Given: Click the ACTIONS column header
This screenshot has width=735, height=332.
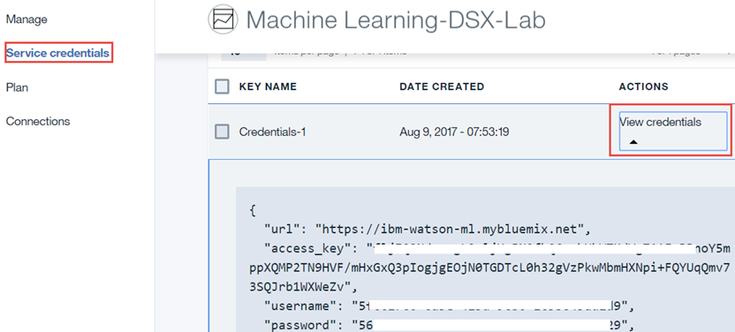Looking at the screenshot, I should (x=644, y=87).
